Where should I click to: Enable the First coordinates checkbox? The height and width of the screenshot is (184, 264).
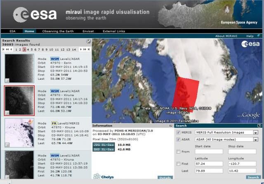tap(178, 164)
